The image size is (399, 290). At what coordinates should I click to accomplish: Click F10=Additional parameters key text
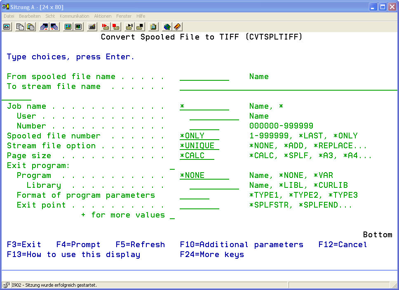pos(242,245)
